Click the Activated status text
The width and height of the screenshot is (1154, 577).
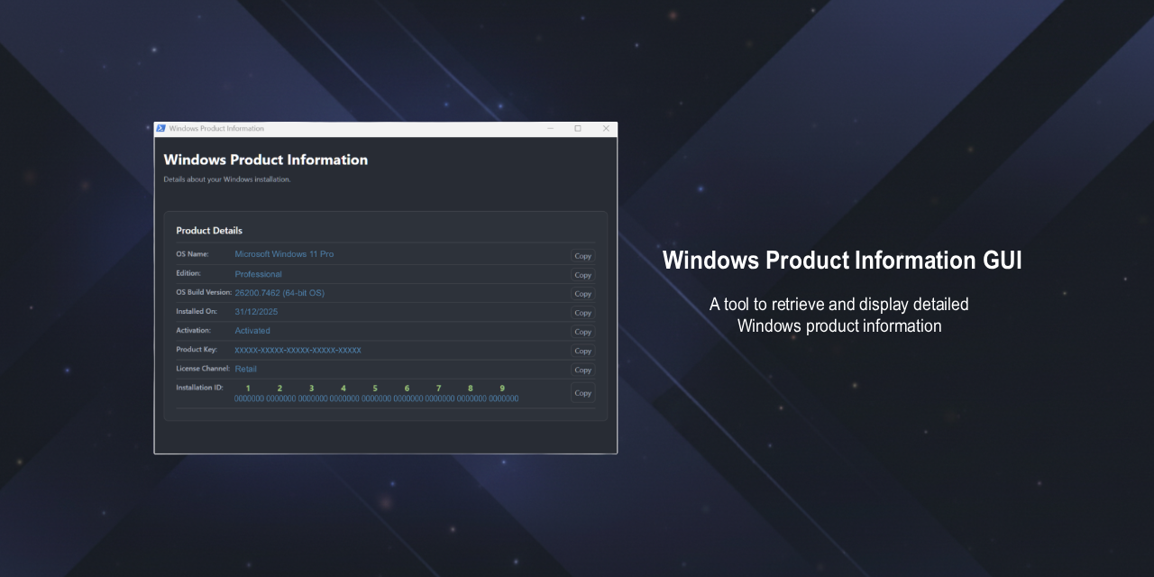point(252,330)
